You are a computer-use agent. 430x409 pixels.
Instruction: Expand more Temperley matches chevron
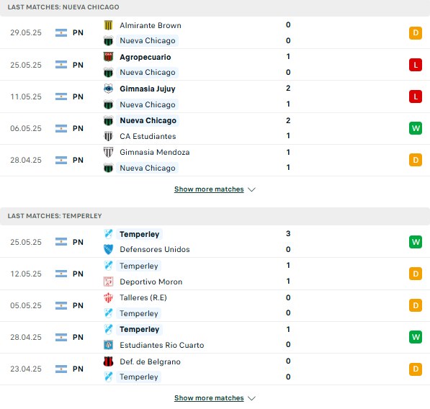(x=251, y=398)
